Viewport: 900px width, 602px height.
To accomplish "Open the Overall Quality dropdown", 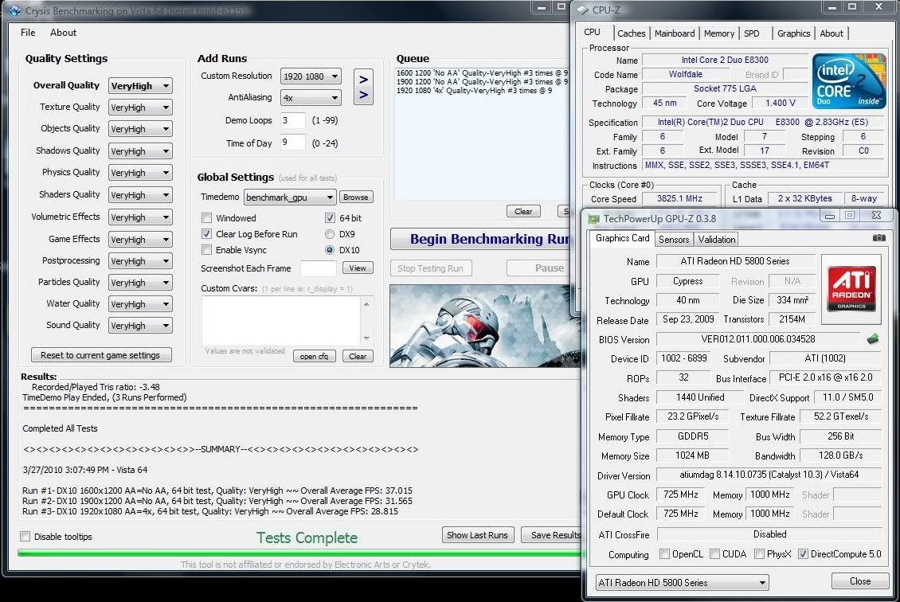I will coord(140,86).
